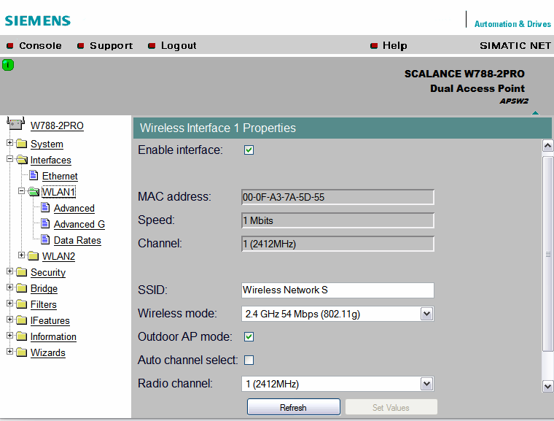Expand the Wizards tree node
This screenshot has height=421, width=554.
tap(10, 352)
